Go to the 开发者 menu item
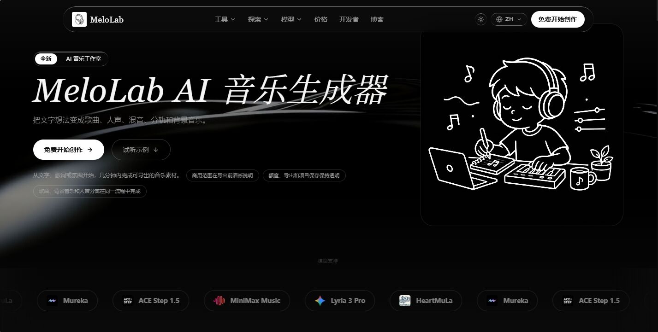 click(x=349, y=19)
